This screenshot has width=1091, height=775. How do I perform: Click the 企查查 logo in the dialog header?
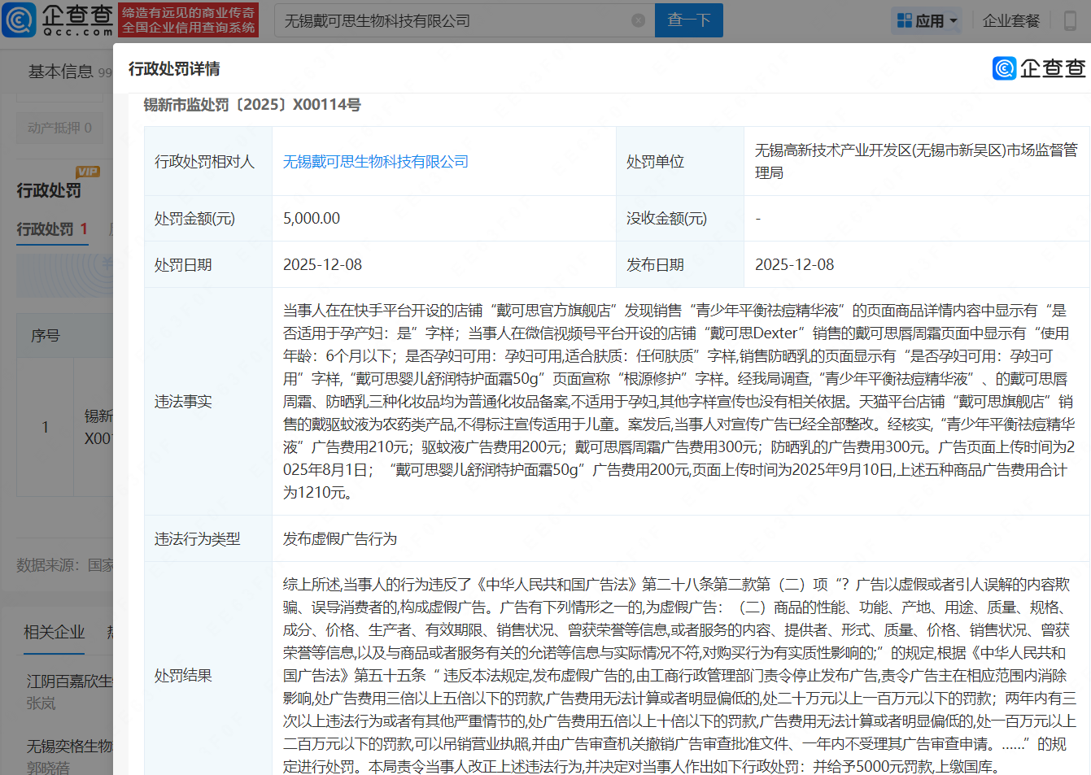tap(1039, 68)
